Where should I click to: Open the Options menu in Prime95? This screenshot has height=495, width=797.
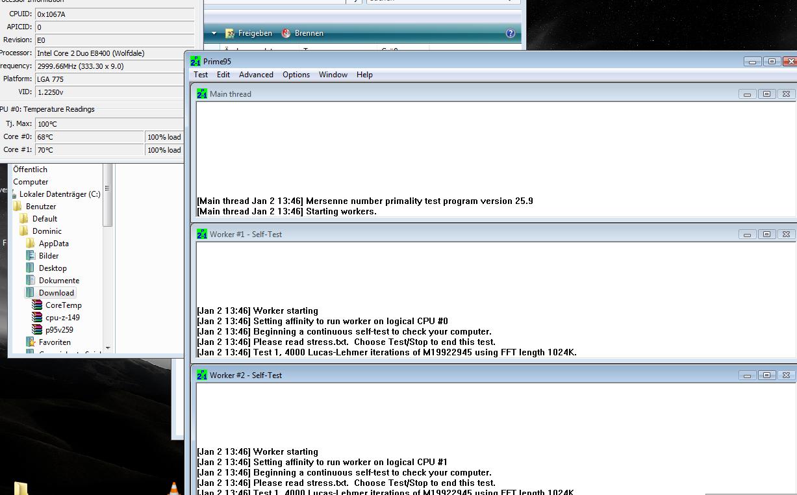tap(296, 75)
